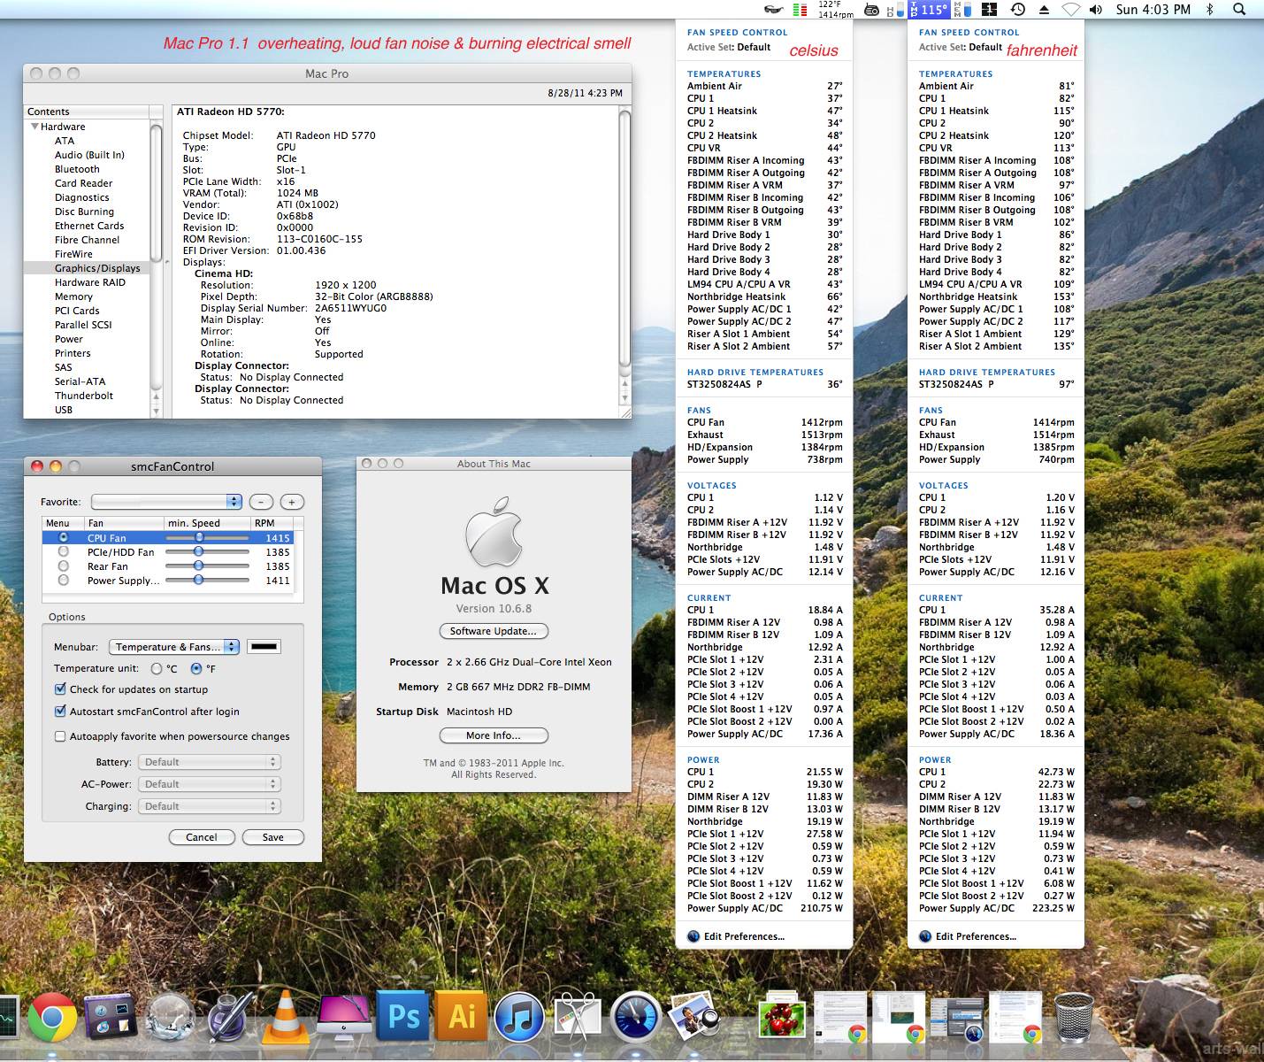Launch Illustrator from the Dock
1264x1062 pixels.
pyautogui.click(x=462, y=1017)
